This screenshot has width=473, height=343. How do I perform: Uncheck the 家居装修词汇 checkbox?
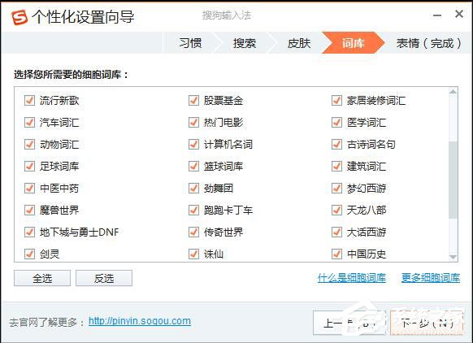(x=336, y=101)
